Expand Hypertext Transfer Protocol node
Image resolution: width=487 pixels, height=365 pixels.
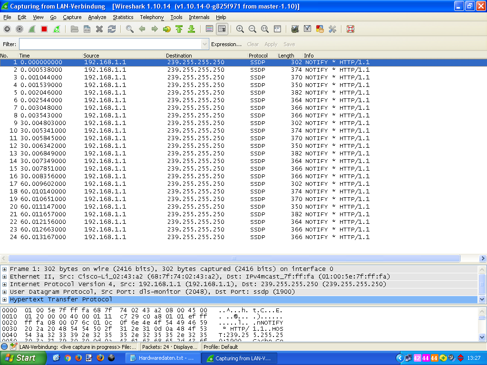pos(4,299)
